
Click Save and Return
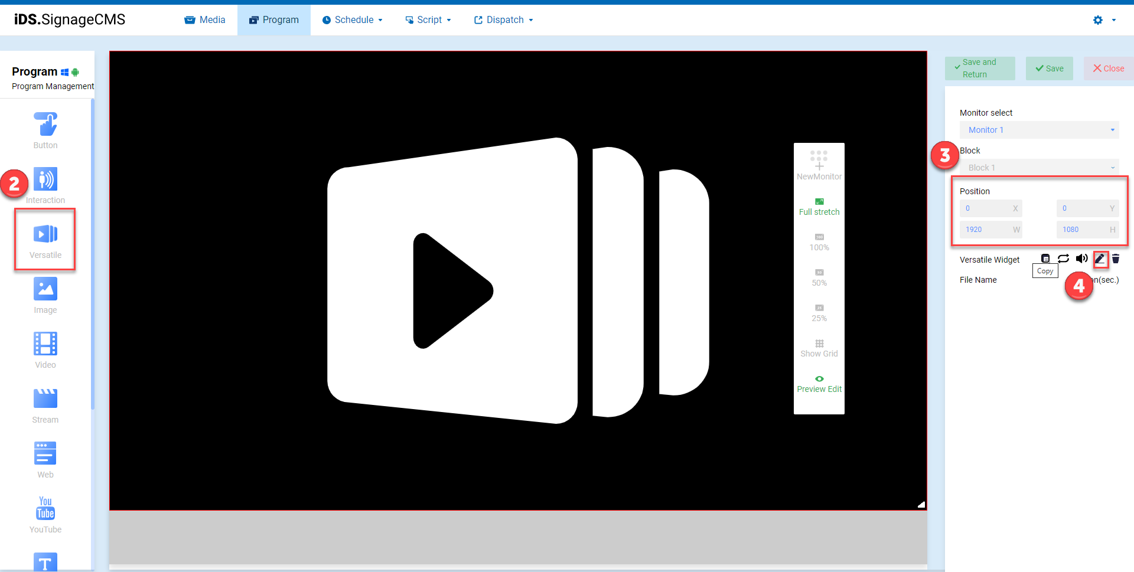pyautogui.click(x=980, y=68)
